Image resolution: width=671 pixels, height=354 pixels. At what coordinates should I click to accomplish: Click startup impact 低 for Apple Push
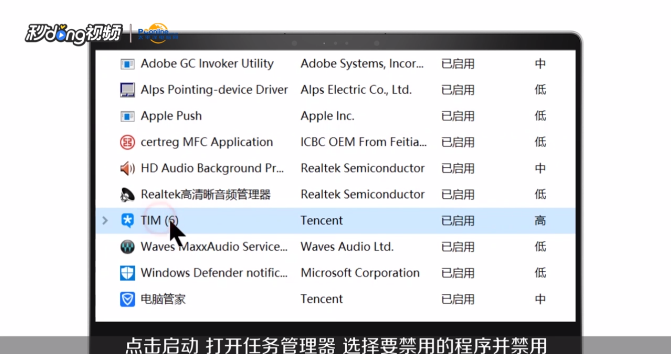(540, 116)
